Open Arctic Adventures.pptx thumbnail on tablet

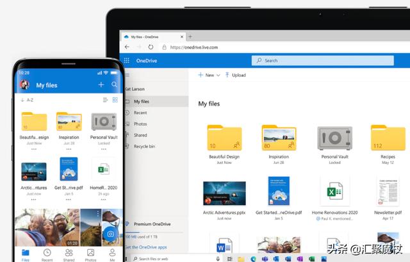[x=224, y=193]
